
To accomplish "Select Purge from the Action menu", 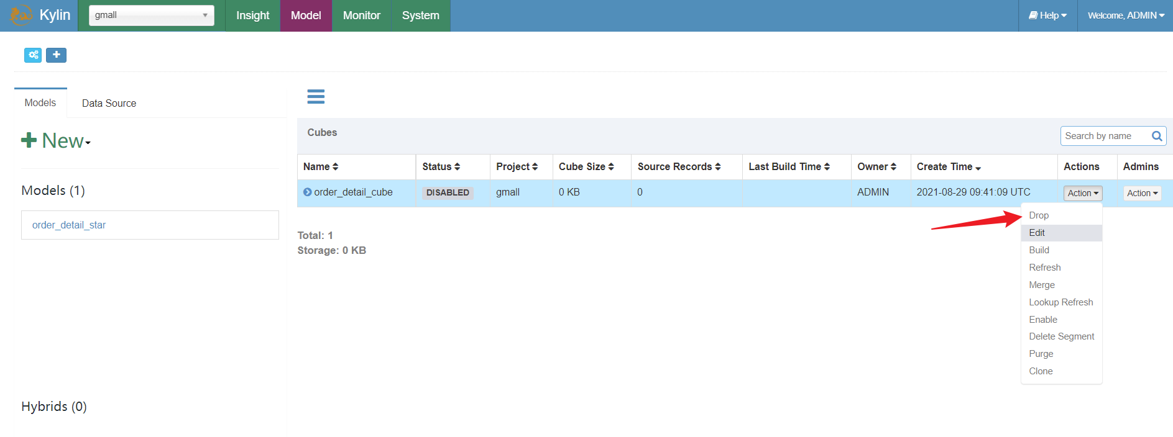I will (x=1061, y=354).
